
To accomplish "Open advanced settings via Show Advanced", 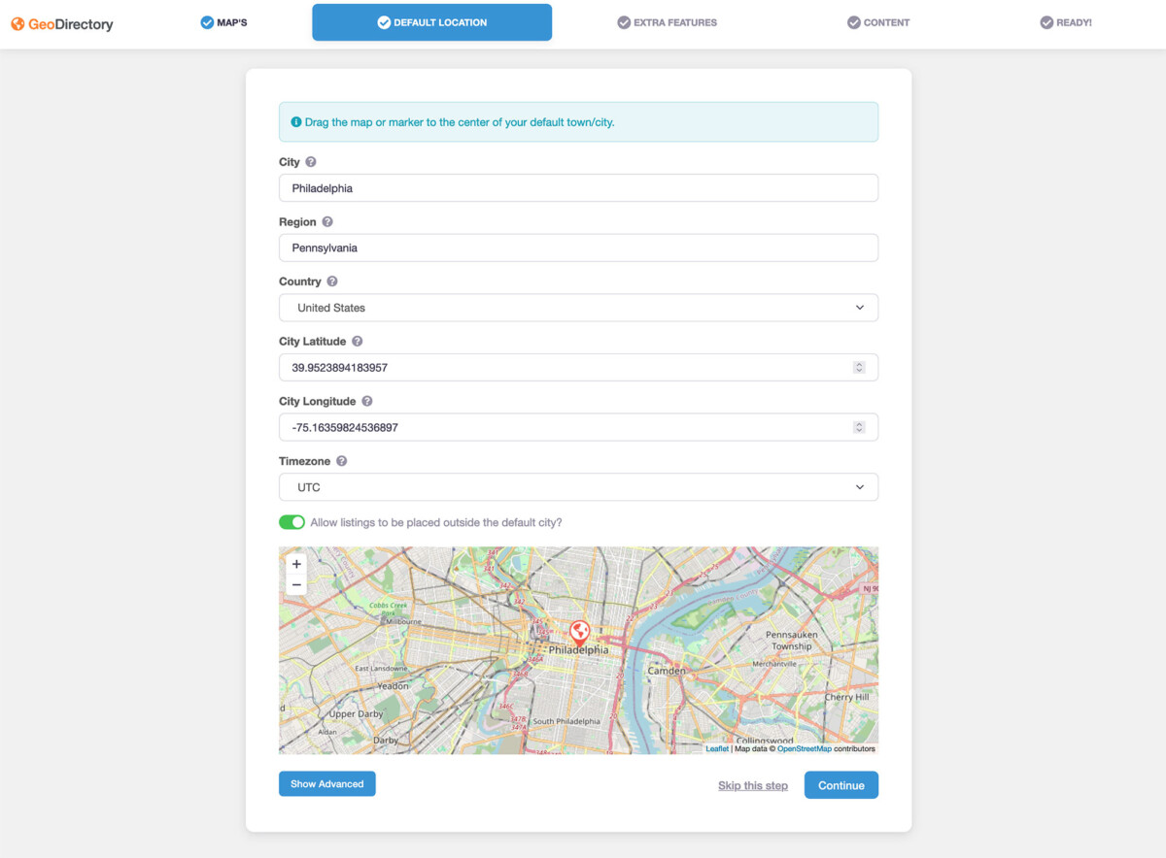I will pos(326,783).
